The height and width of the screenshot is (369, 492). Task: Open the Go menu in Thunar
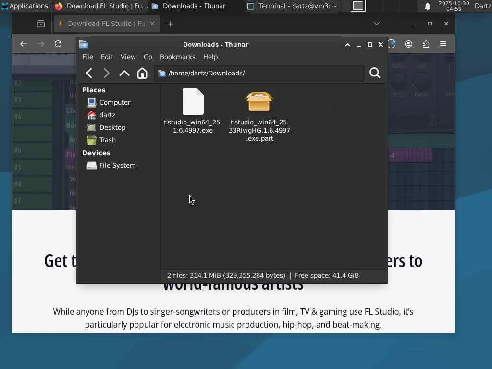(x=148, y=57)
